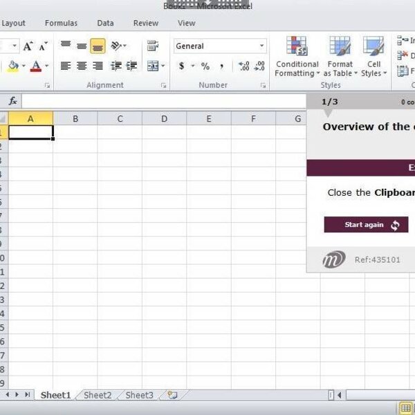Expand the Accounting format dropdown arrow

pos(193,66)
